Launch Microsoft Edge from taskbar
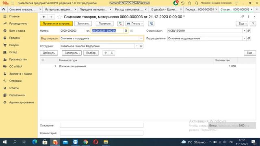260x146 pixels. click(35, 142)
